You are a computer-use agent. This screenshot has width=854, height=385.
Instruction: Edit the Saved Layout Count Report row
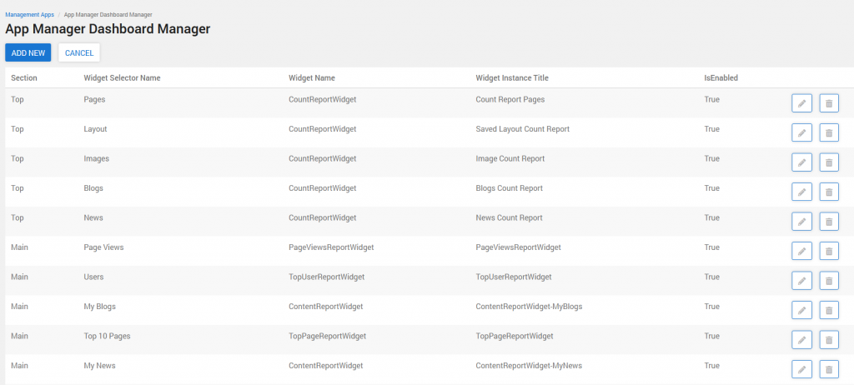[x=801, y=132]
